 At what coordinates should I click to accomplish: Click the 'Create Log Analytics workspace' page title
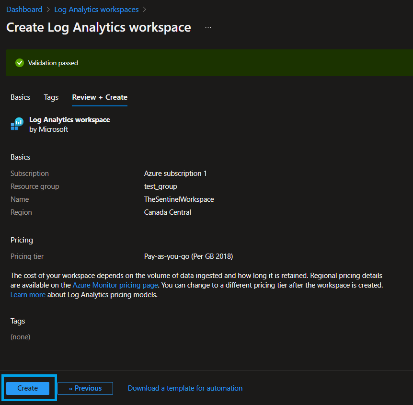[x=99, y=27]
